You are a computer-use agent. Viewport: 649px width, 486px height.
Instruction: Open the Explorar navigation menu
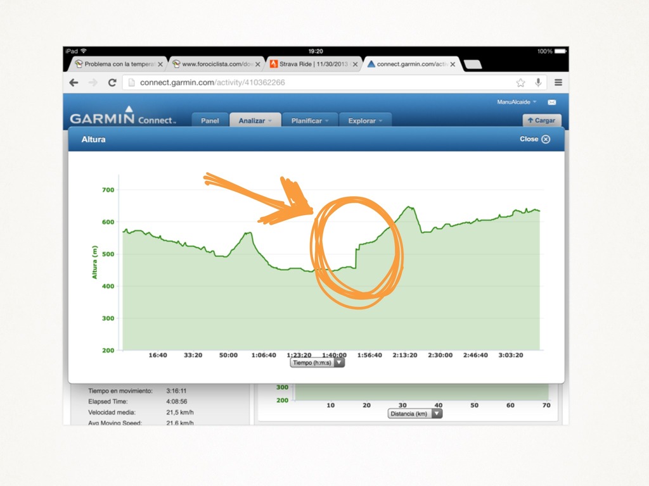pos(365,121)
